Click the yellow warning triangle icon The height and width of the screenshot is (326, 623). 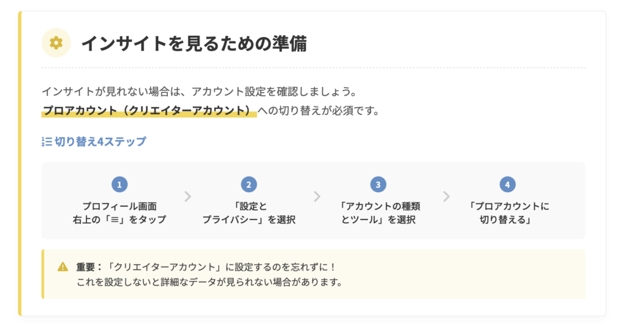pyautogui.click(x=63, y=266)
